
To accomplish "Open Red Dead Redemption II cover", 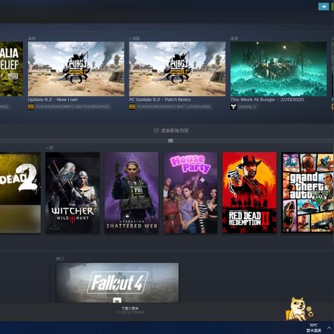I will (250, 193).
